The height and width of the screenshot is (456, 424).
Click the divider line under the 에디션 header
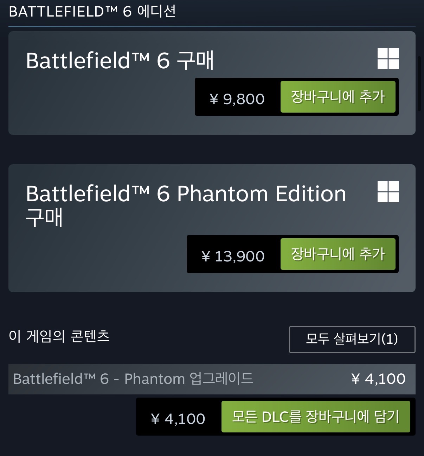coord(212,26)
